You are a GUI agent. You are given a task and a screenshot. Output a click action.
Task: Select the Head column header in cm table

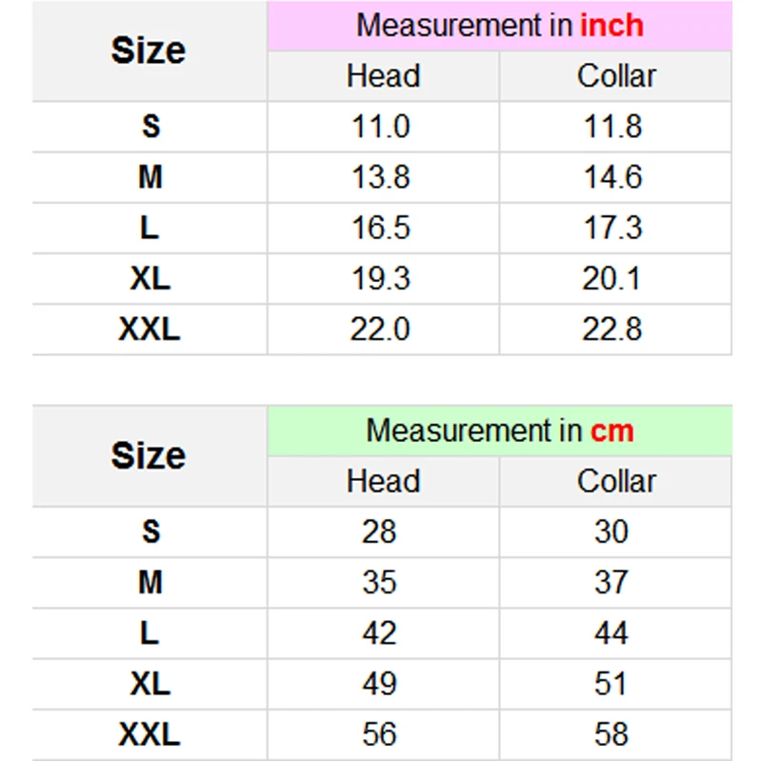pos(383,481)
